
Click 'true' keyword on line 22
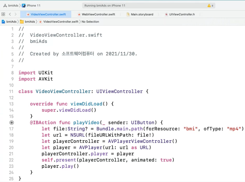pyautogui.click(x=166, y=160)
